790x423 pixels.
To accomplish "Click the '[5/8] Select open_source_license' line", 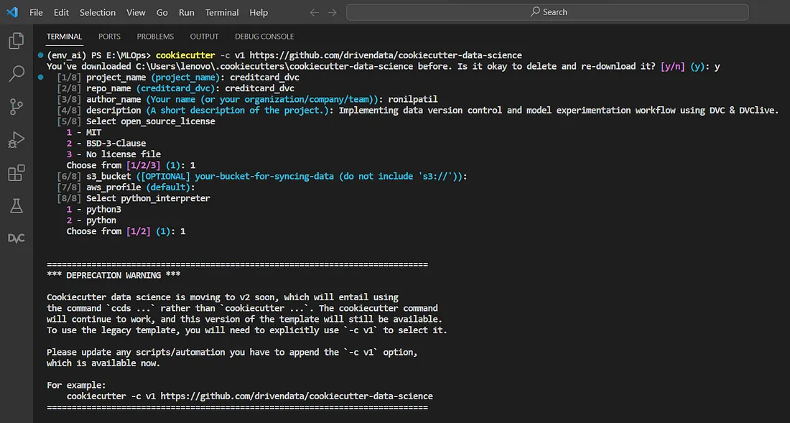I will (136, 121).
